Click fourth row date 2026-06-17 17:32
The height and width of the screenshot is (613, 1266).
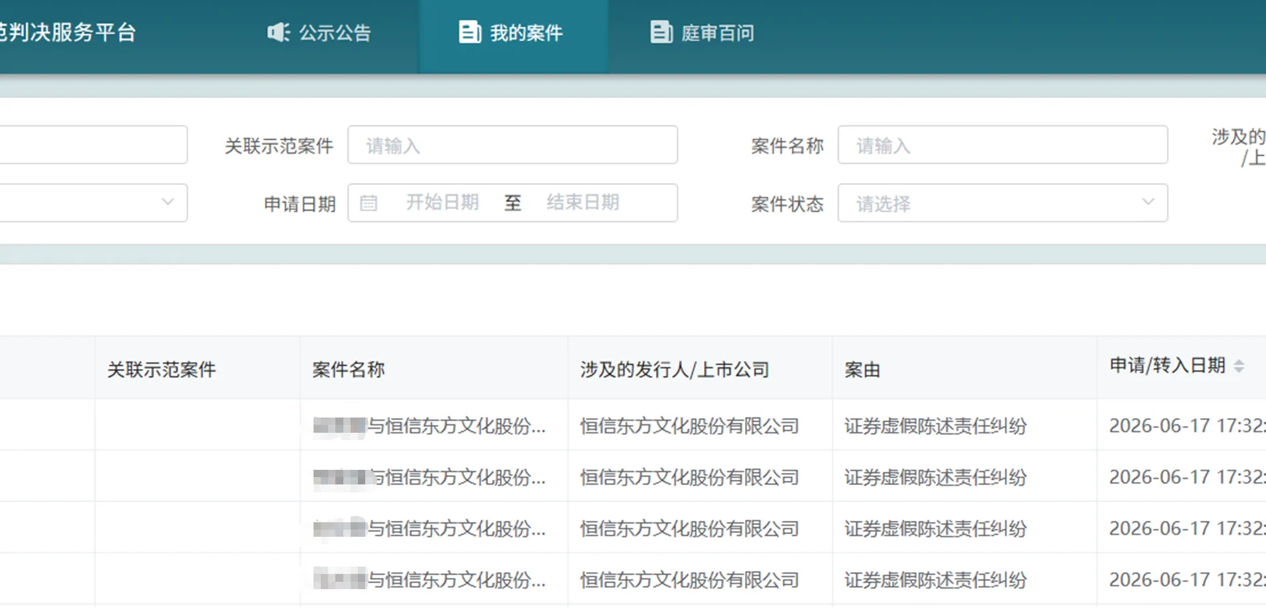click(x=1187, y=580)
